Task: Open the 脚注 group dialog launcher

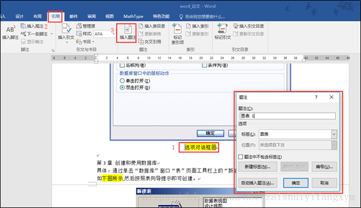Action: click(53, 50)
